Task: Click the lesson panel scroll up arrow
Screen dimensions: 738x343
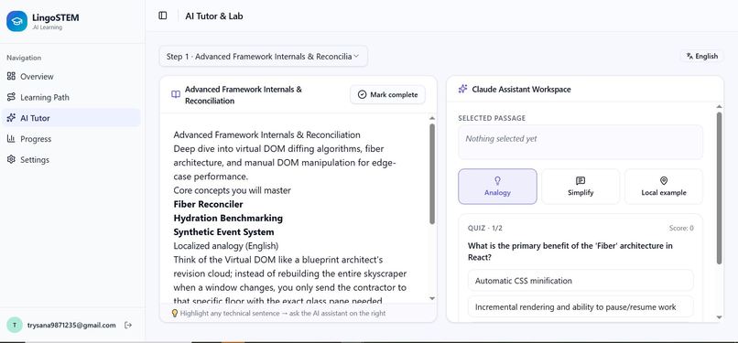Action: 432,118
